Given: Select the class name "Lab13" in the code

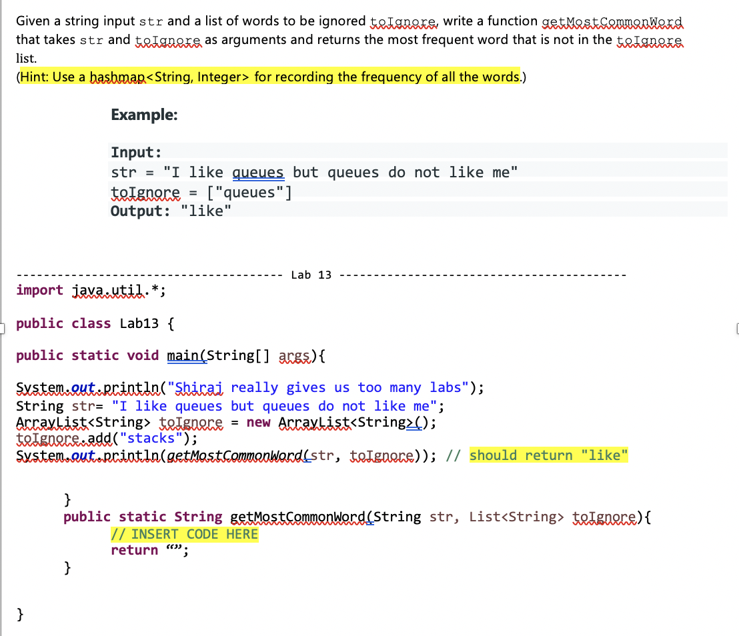Looking at the screenshot, I should pyautogui.click(x=139, y=323).
